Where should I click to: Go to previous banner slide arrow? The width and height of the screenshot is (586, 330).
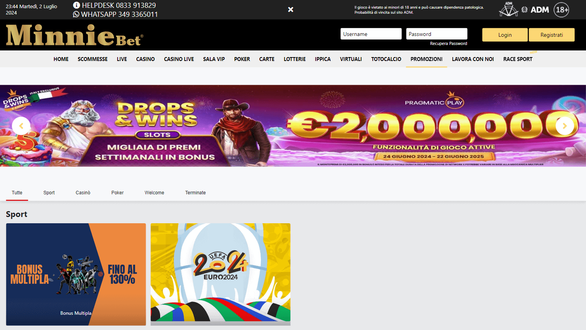click(21, 126)
